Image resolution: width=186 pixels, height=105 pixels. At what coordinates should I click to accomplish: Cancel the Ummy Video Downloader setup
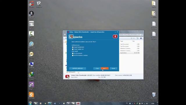[x=113, y=69]
